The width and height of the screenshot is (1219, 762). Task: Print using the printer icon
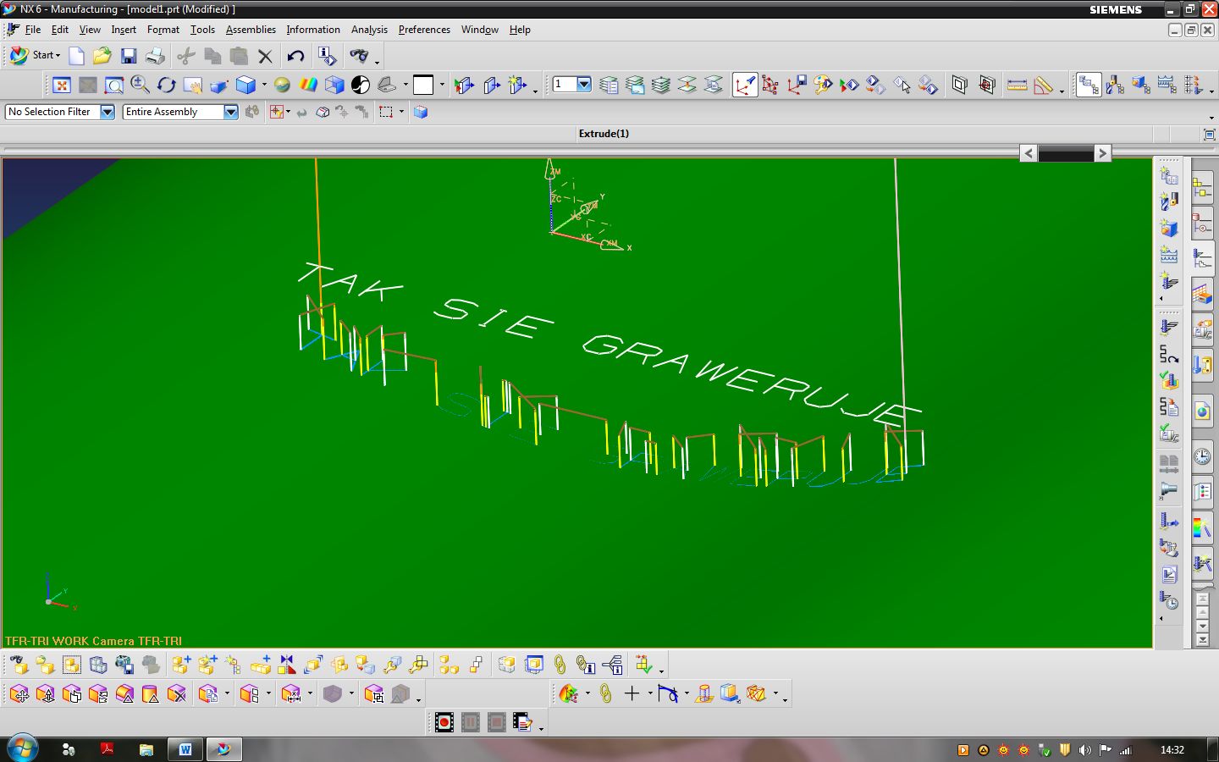pyautogui.click(x=155, y=56)
